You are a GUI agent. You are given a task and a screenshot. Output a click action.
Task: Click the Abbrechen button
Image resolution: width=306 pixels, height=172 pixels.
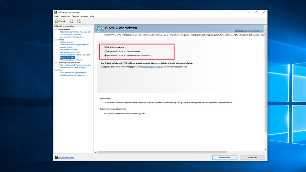click(252, 157)
